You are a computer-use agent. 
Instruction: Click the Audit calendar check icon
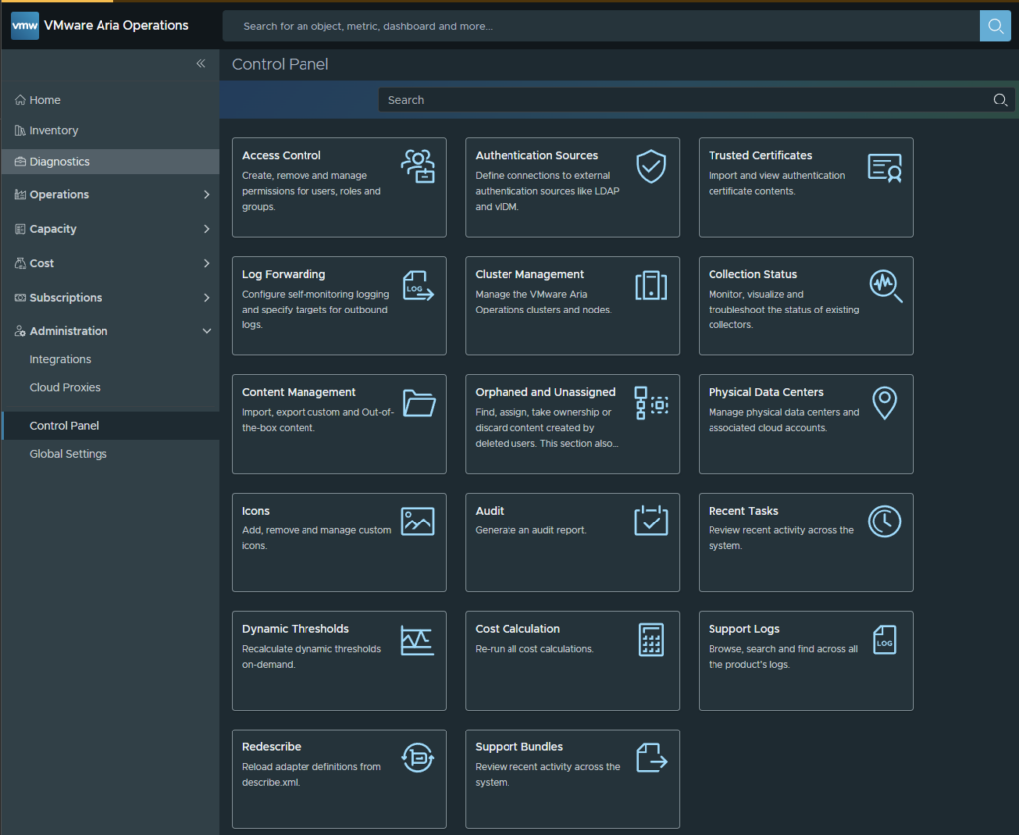click(651, 521)
